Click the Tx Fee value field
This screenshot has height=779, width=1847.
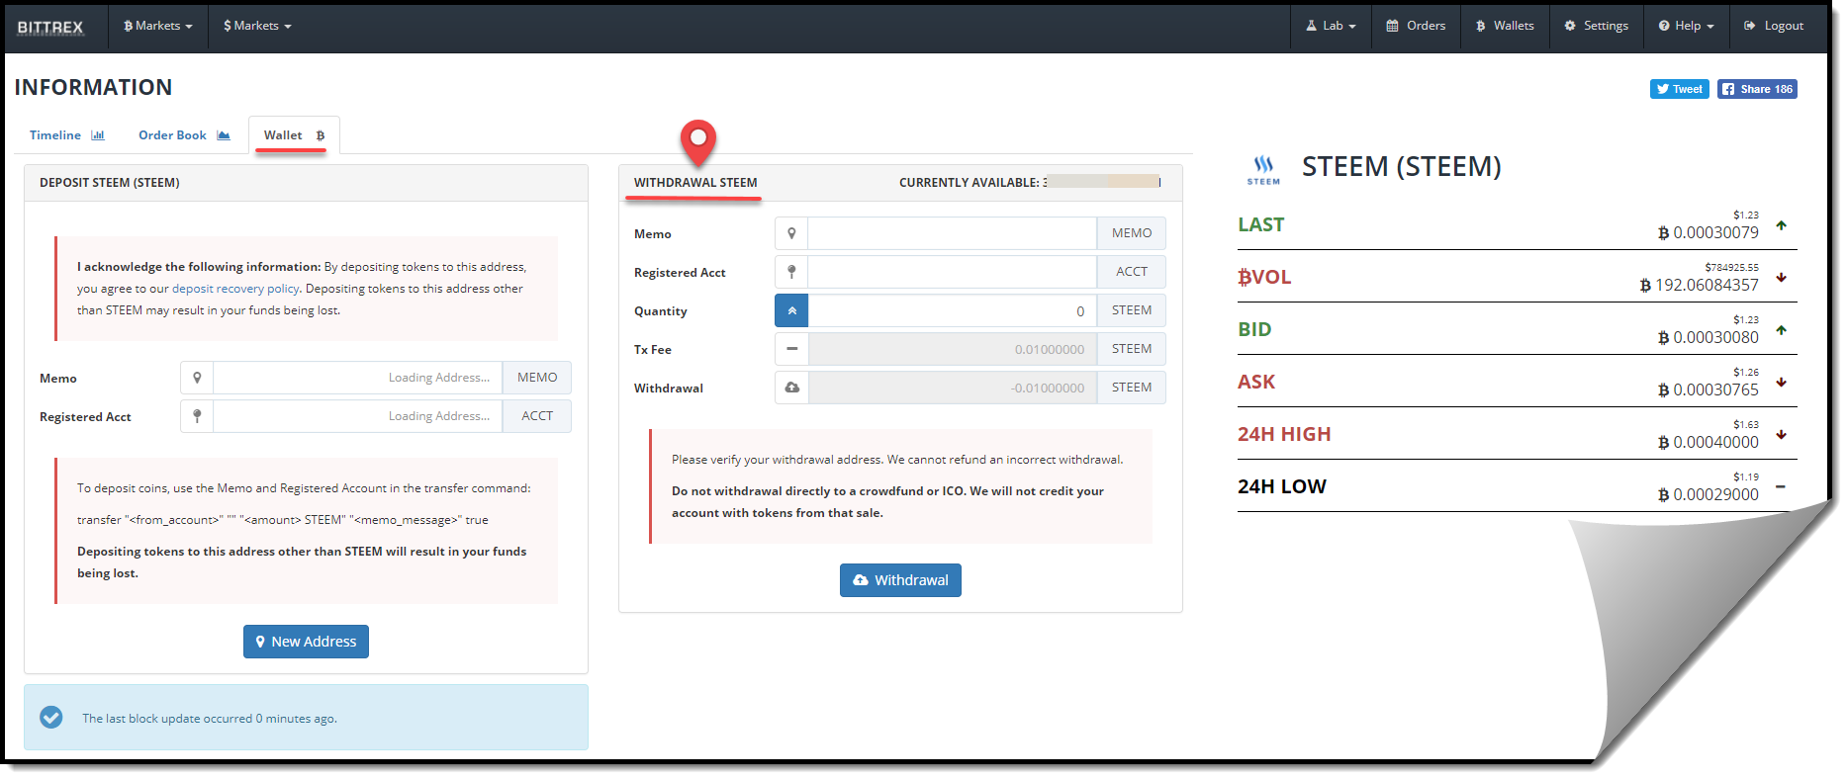pos(952,349)
